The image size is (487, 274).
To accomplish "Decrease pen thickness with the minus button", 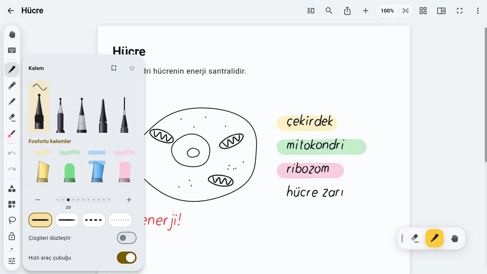I will click(x=38, y=200).
